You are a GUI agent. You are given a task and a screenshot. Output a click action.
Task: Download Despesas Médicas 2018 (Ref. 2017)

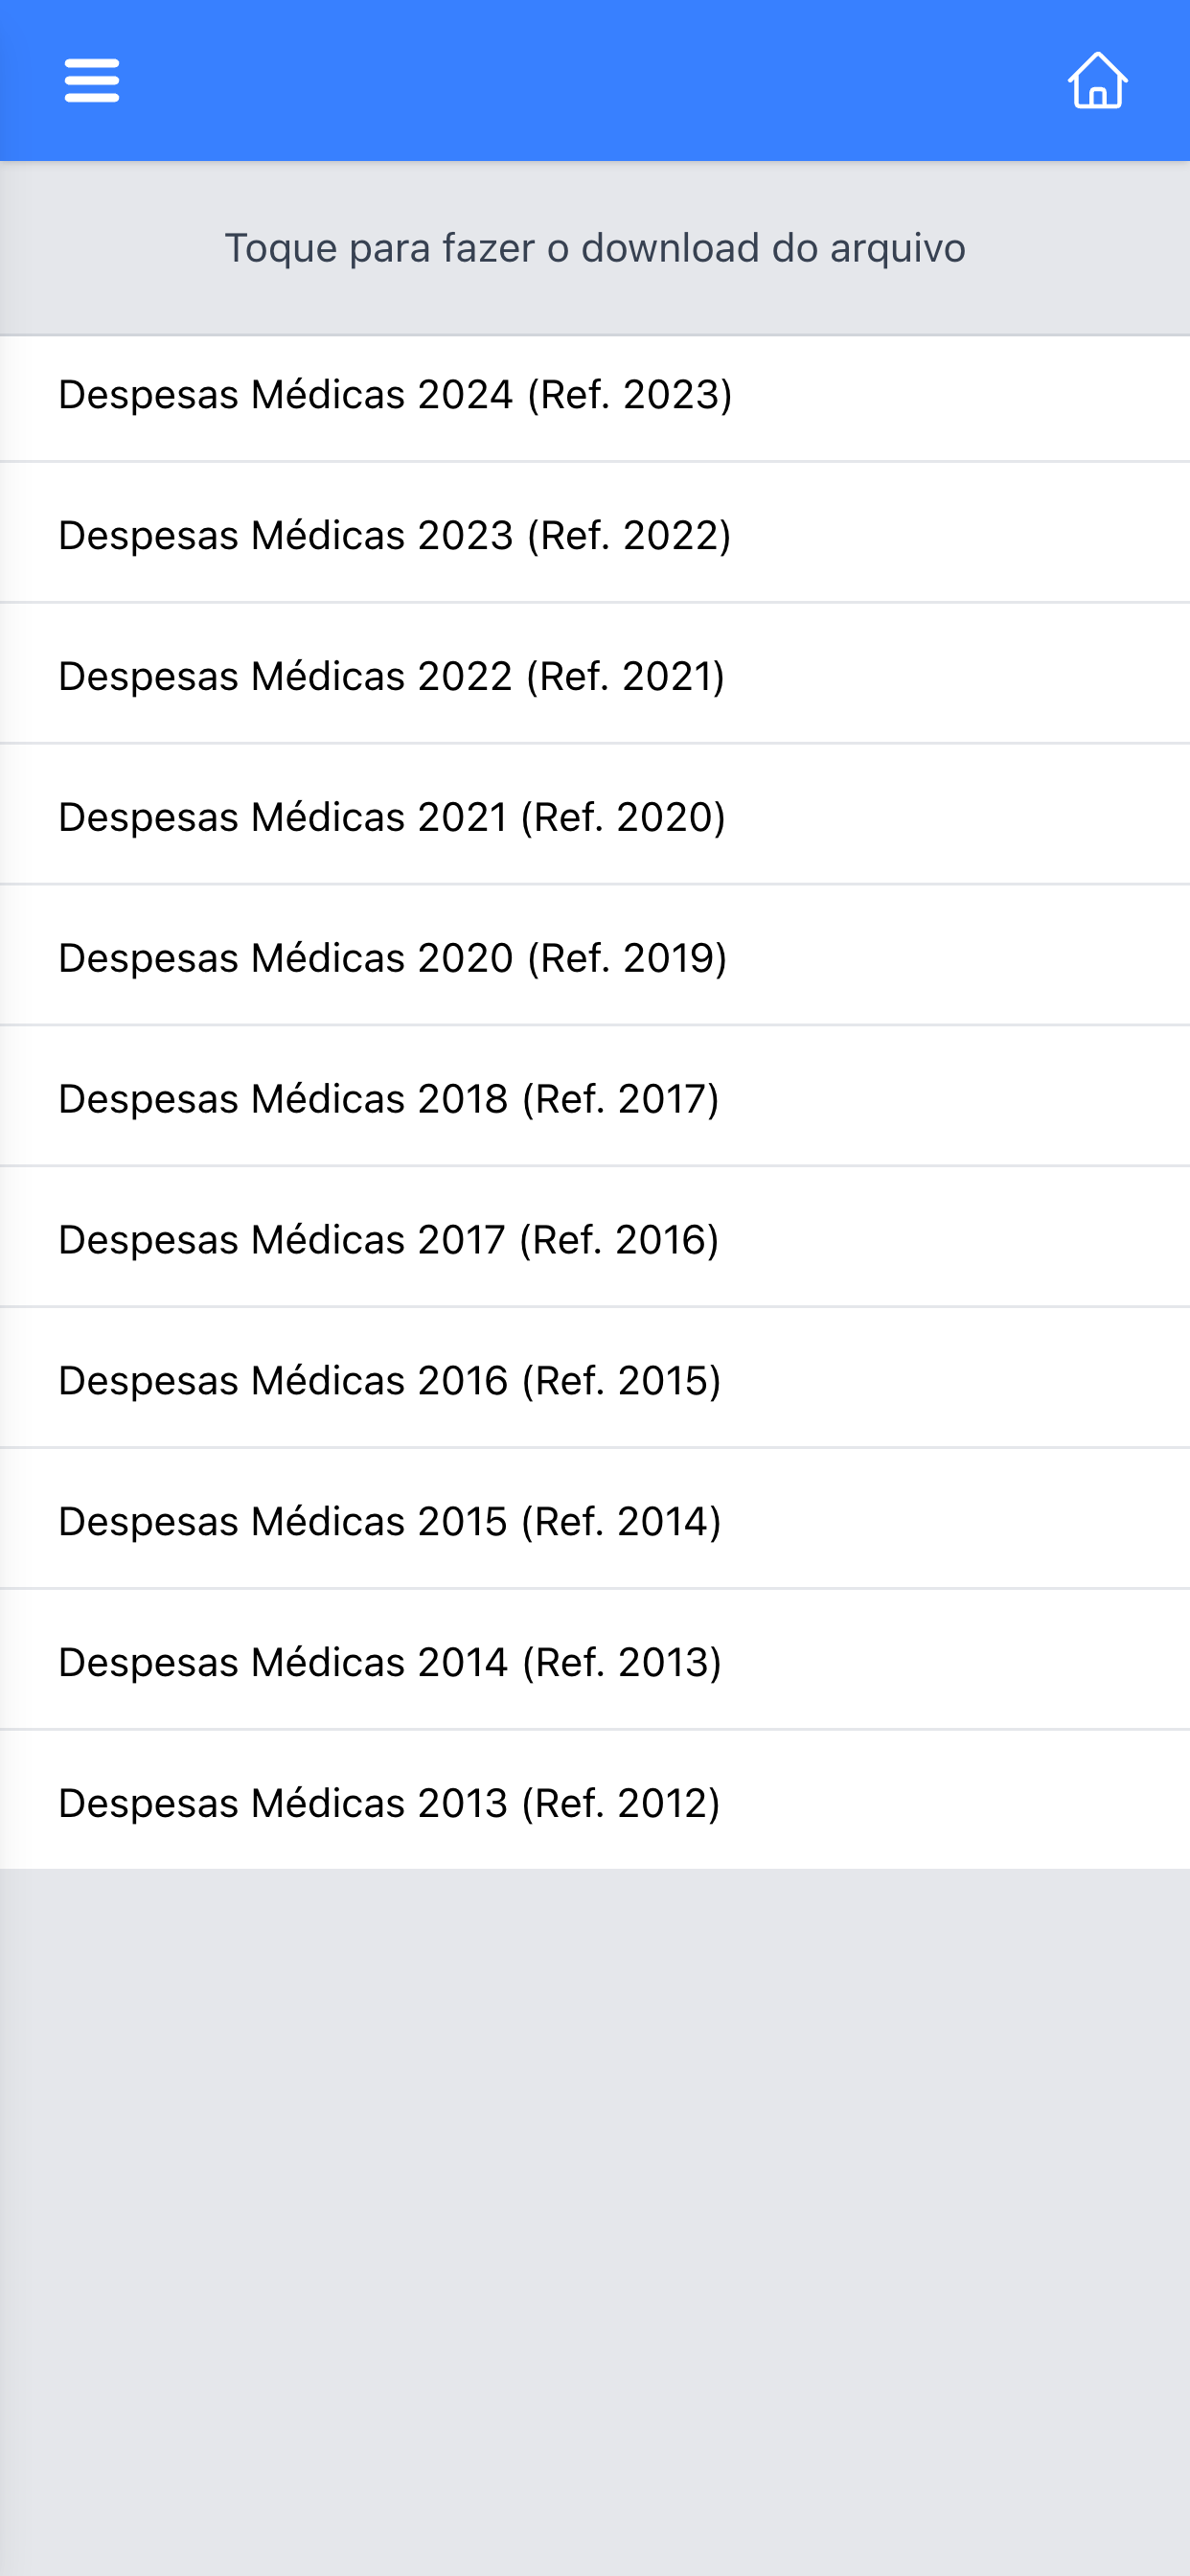595,1097
